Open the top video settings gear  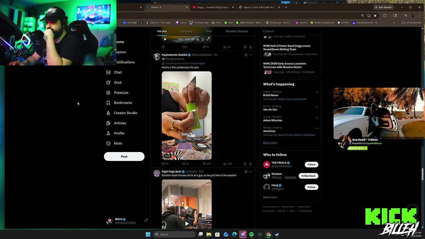[x=198, y=39]
